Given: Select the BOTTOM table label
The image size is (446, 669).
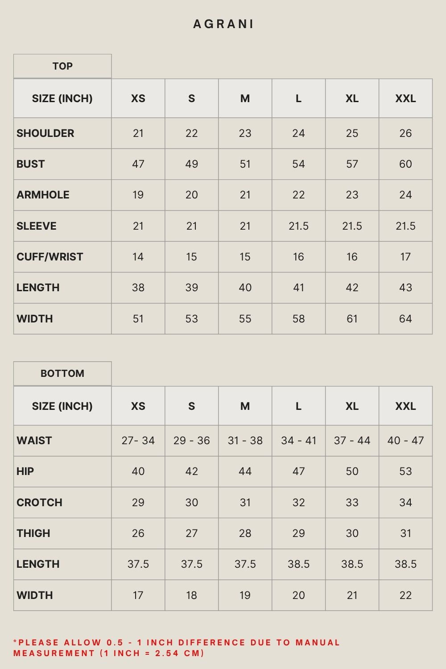Looking at the screenshot, I should point(62,373).
